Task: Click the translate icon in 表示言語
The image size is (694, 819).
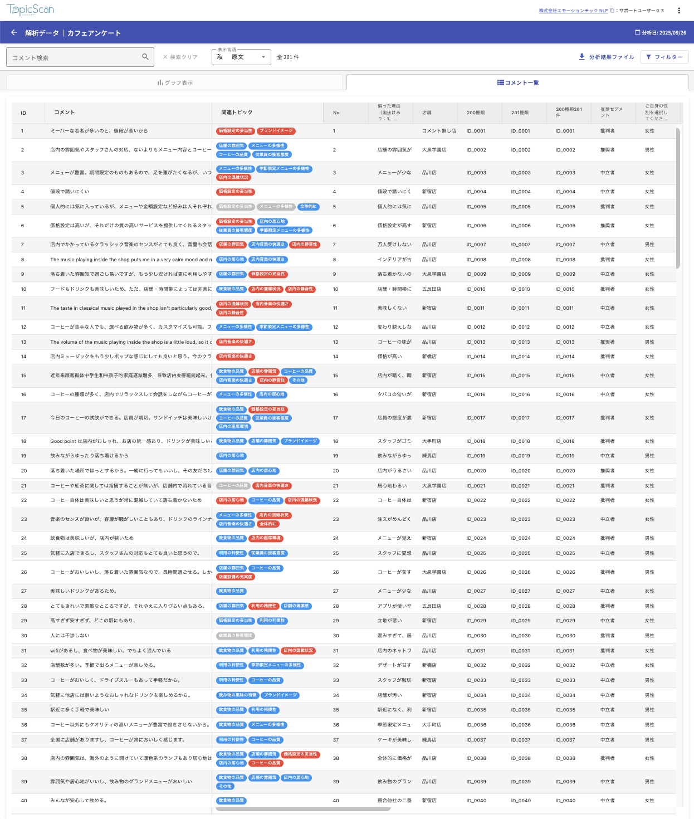Action: [219, 57]
